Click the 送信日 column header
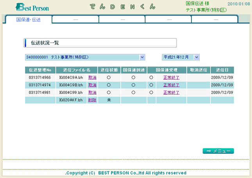This screenshot has width=252, height=178. (x=222, y=70)
